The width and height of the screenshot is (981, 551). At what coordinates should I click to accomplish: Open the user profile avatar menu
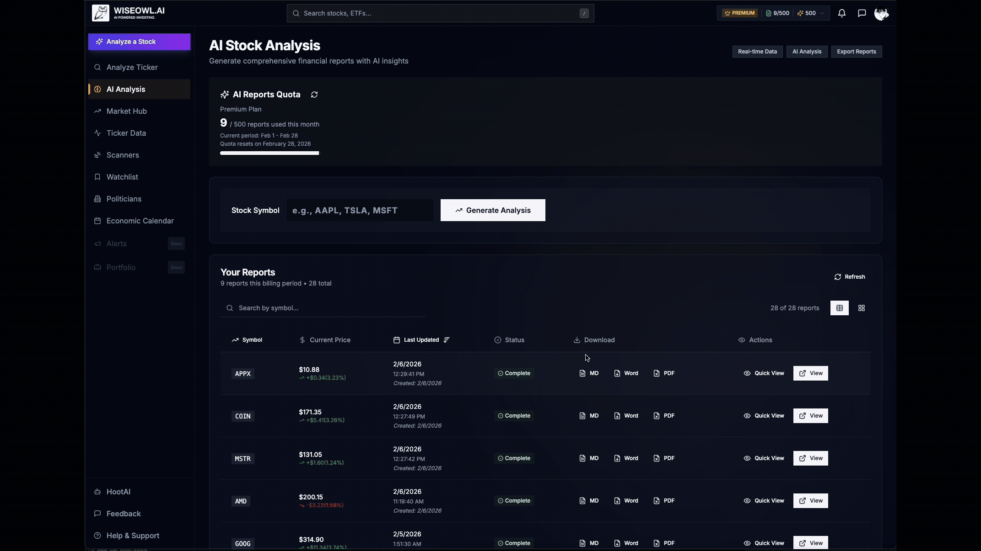click(x=881, y=14)
